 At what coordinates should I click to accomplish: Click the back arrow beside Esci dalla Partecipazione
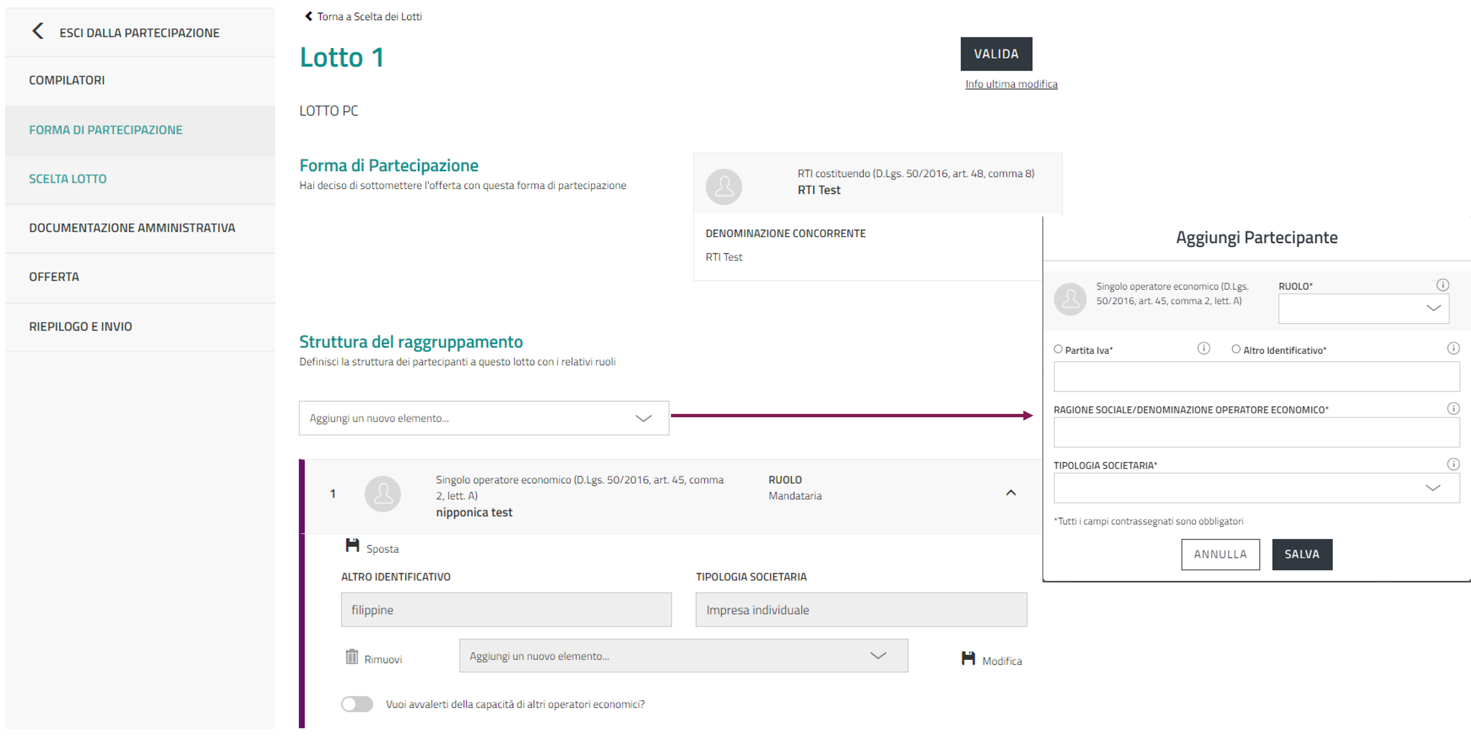click(38, 32)
